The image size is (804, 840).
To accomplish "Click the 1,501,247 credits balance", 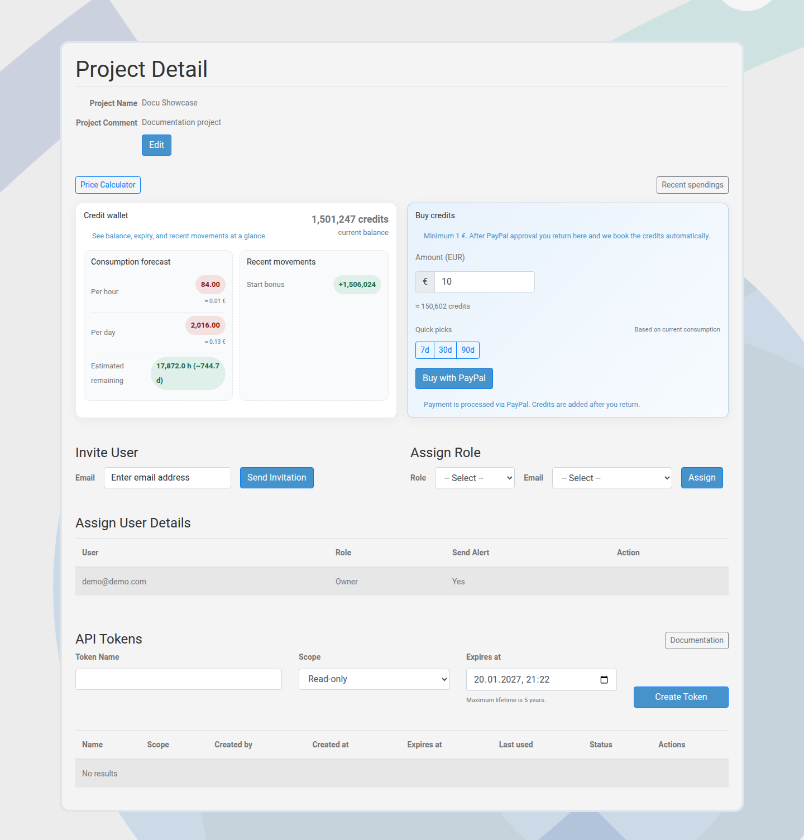I will pos(350,219).
